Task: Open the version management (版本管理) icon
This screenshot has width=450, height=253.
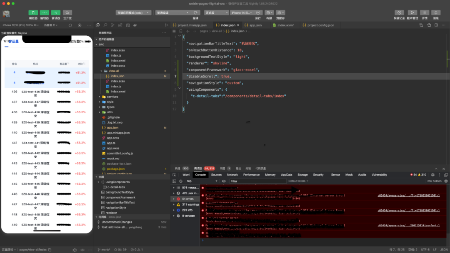Action: (x=412, y=13)
